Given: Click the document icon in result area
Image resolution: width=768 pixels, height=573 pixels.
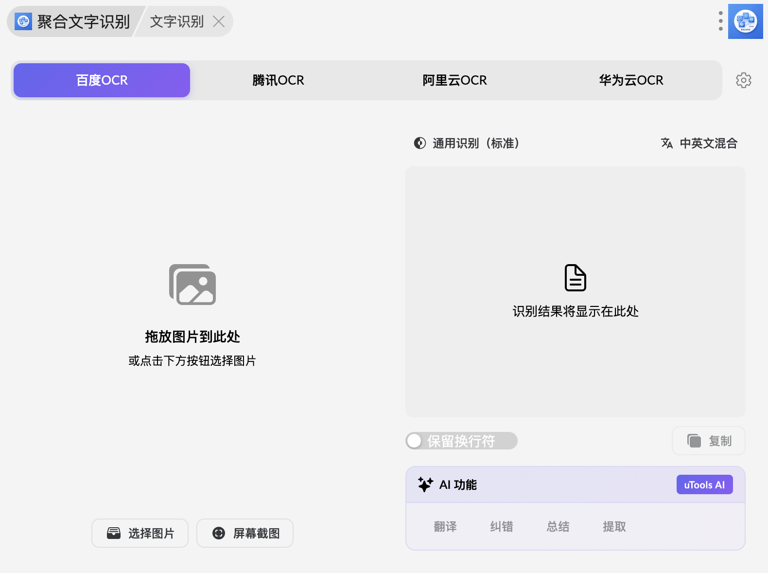Looking at the screenshot, I should pyautogui.click(x=576, y=278).
